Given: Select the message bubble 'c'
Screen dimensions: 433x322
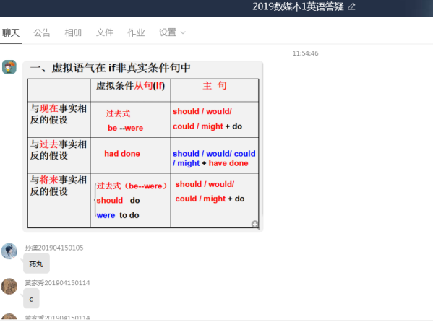Looking at the screenshot, I should (31, 299).
